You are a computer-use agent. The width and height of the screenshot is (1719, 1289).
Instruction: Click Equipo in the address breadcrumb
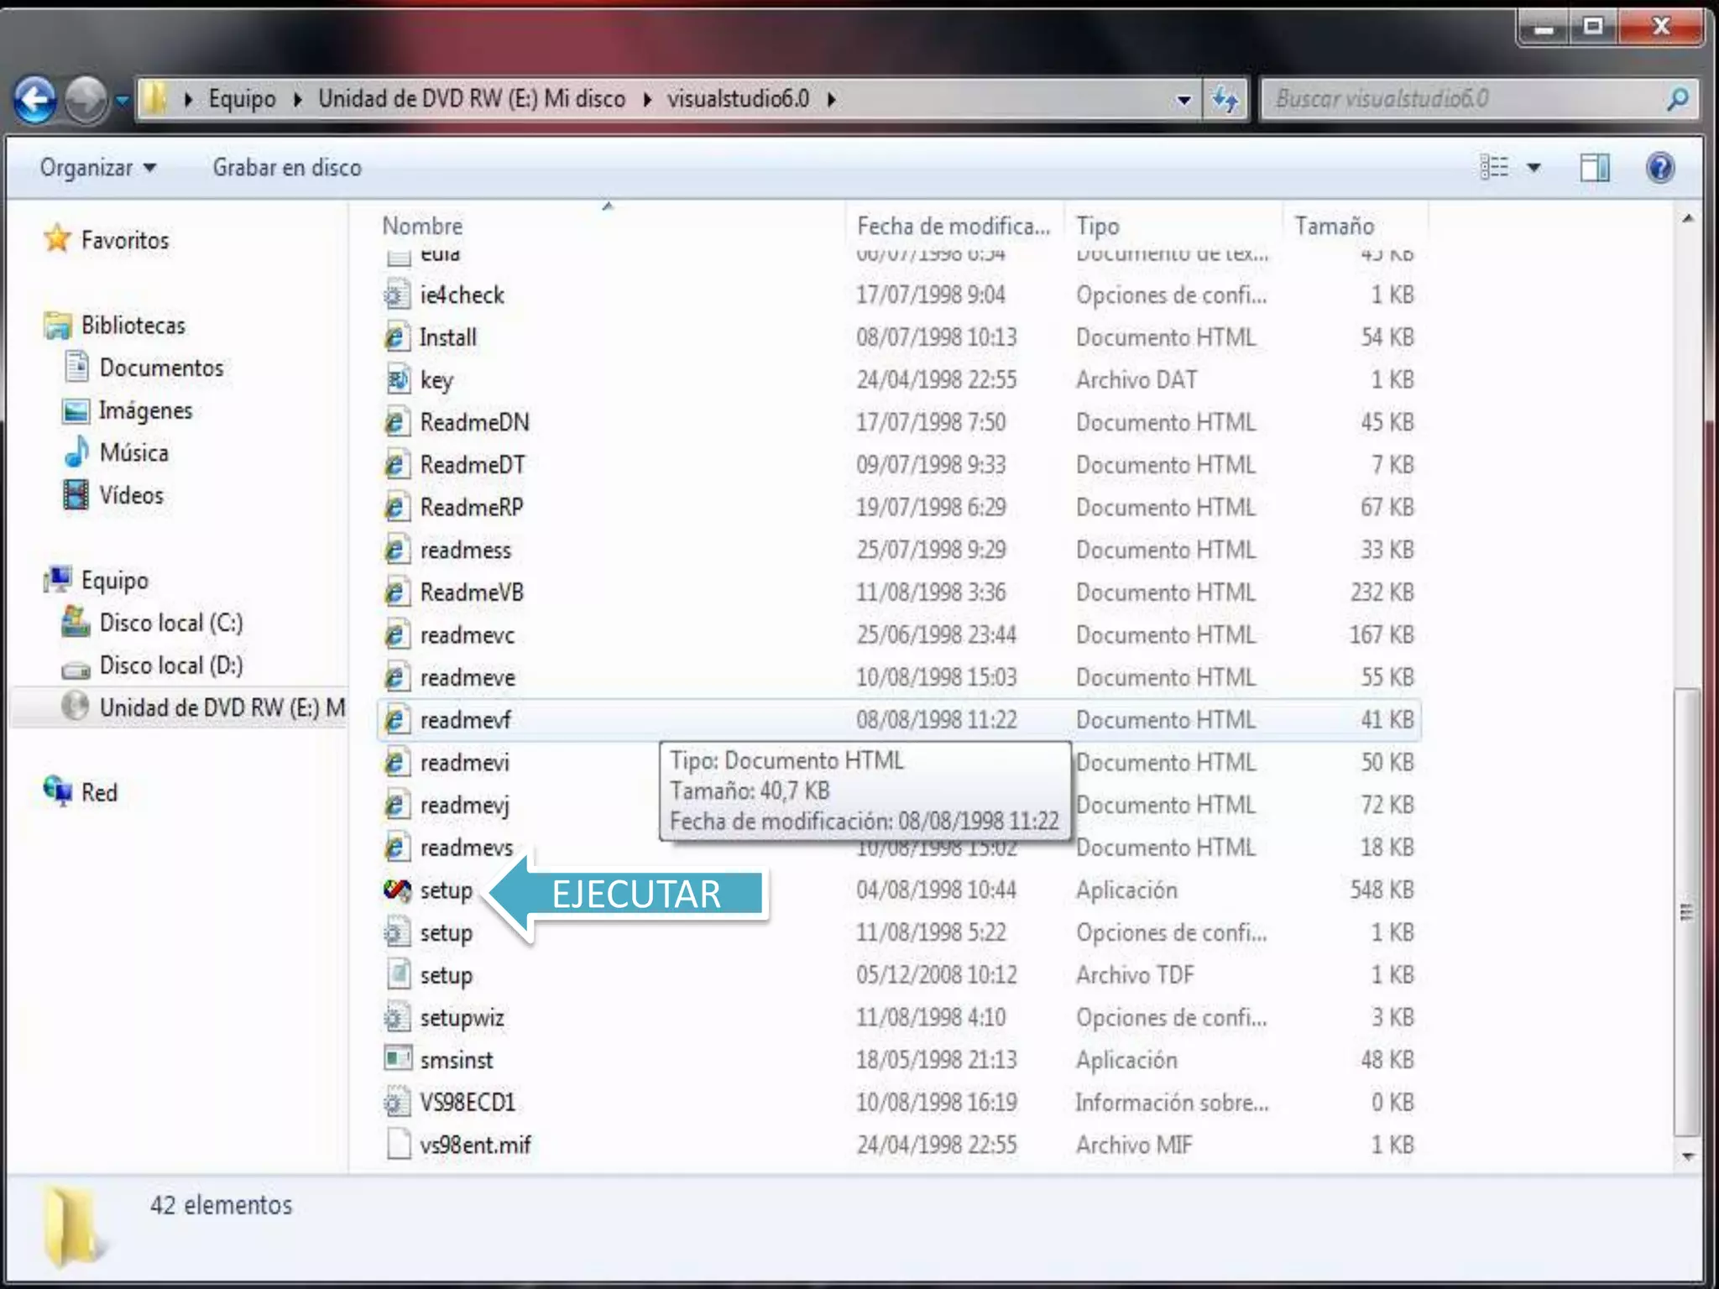(242, 99)
